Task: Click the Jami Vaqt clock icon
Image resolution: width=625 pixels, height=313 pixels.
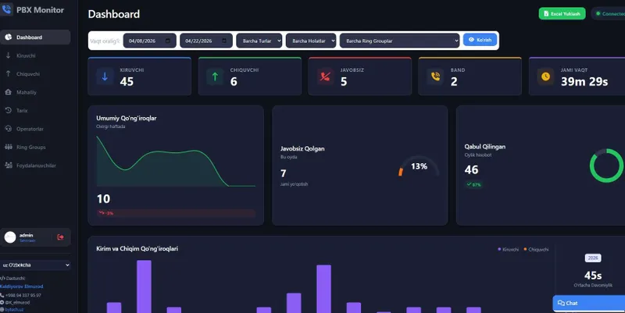Action: coord(545,76)
